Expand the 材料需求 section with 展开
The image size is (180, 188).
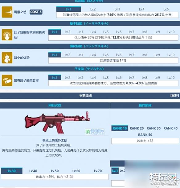coord(174,96)
